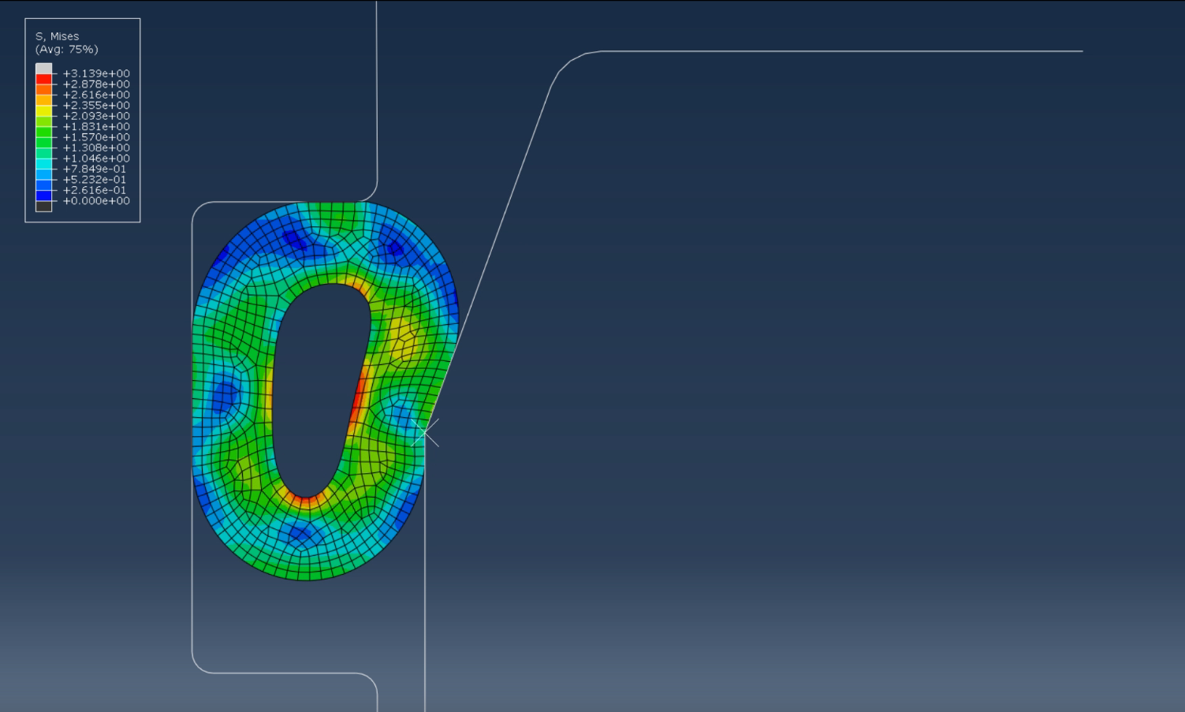Select the horizontal top edge of the right rigid surface
Image resolution: width=1185 pixels, height=712 pixels.
842,51
